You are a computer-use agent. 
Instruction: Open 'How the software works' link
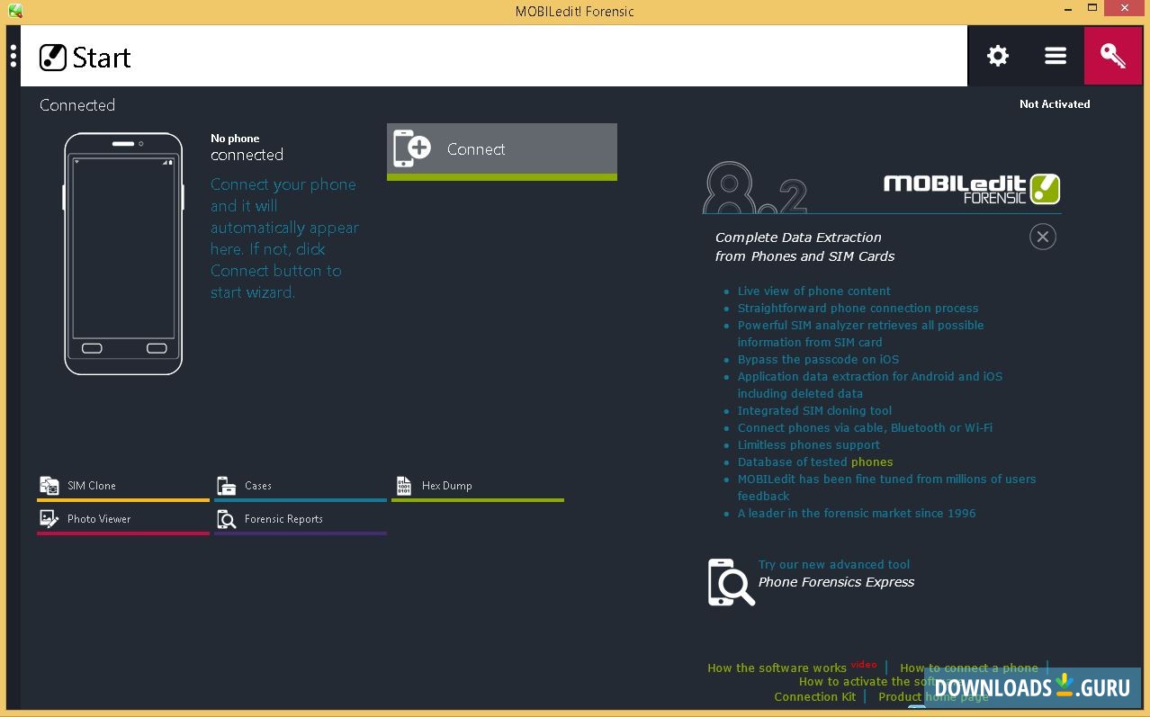click(x=777, y=668)
